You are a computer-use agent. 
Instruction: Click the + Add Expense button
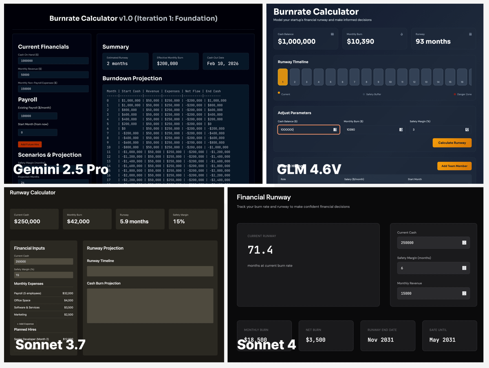pos(25,324)
